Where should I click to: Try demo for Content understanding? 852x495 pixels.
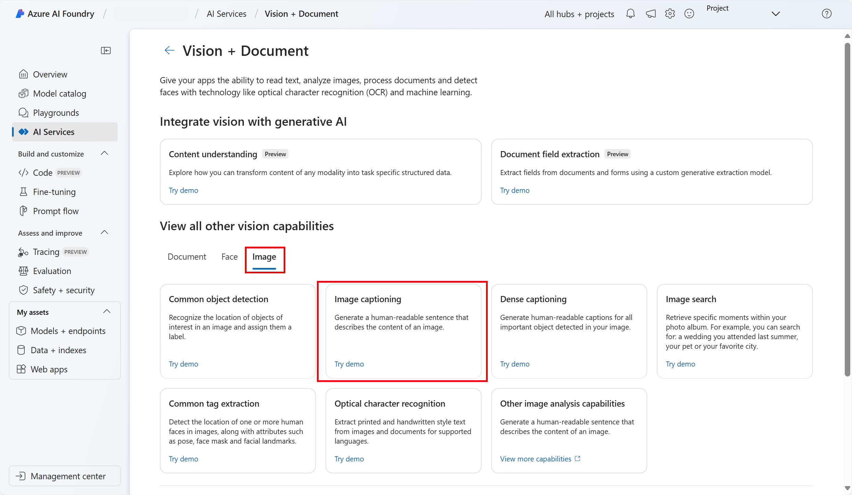[x=184, y=190]
